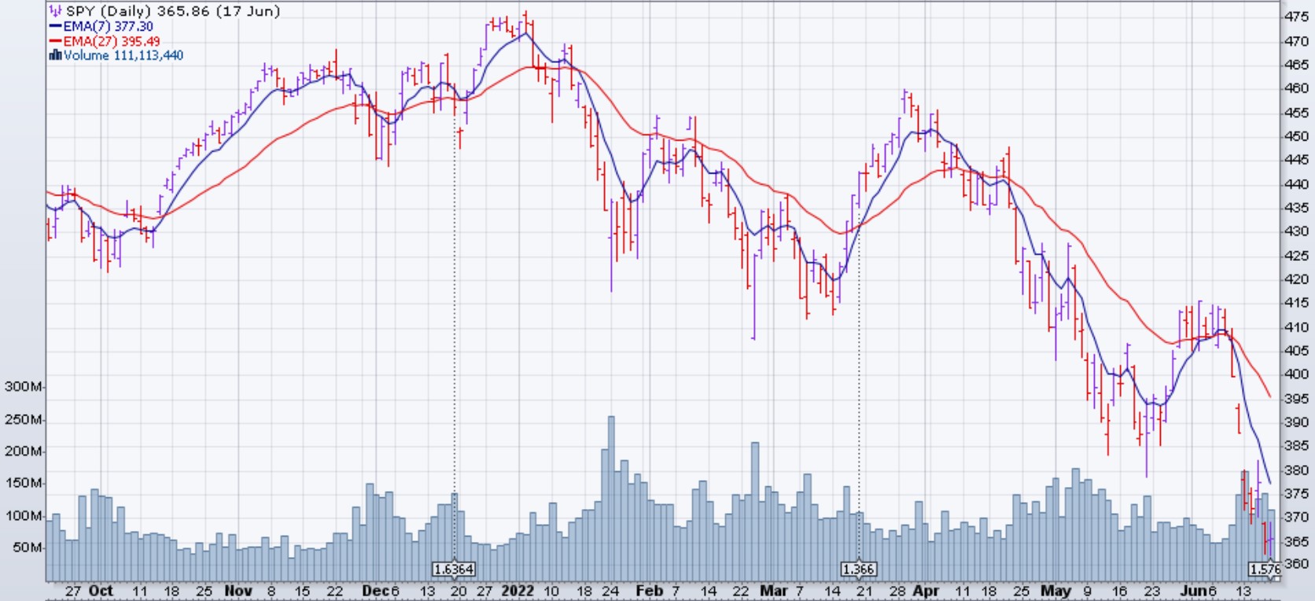Viewport: 1315px width, 601px height.
Task: Click the Feb month label on date axis
Action: [649, 591]
